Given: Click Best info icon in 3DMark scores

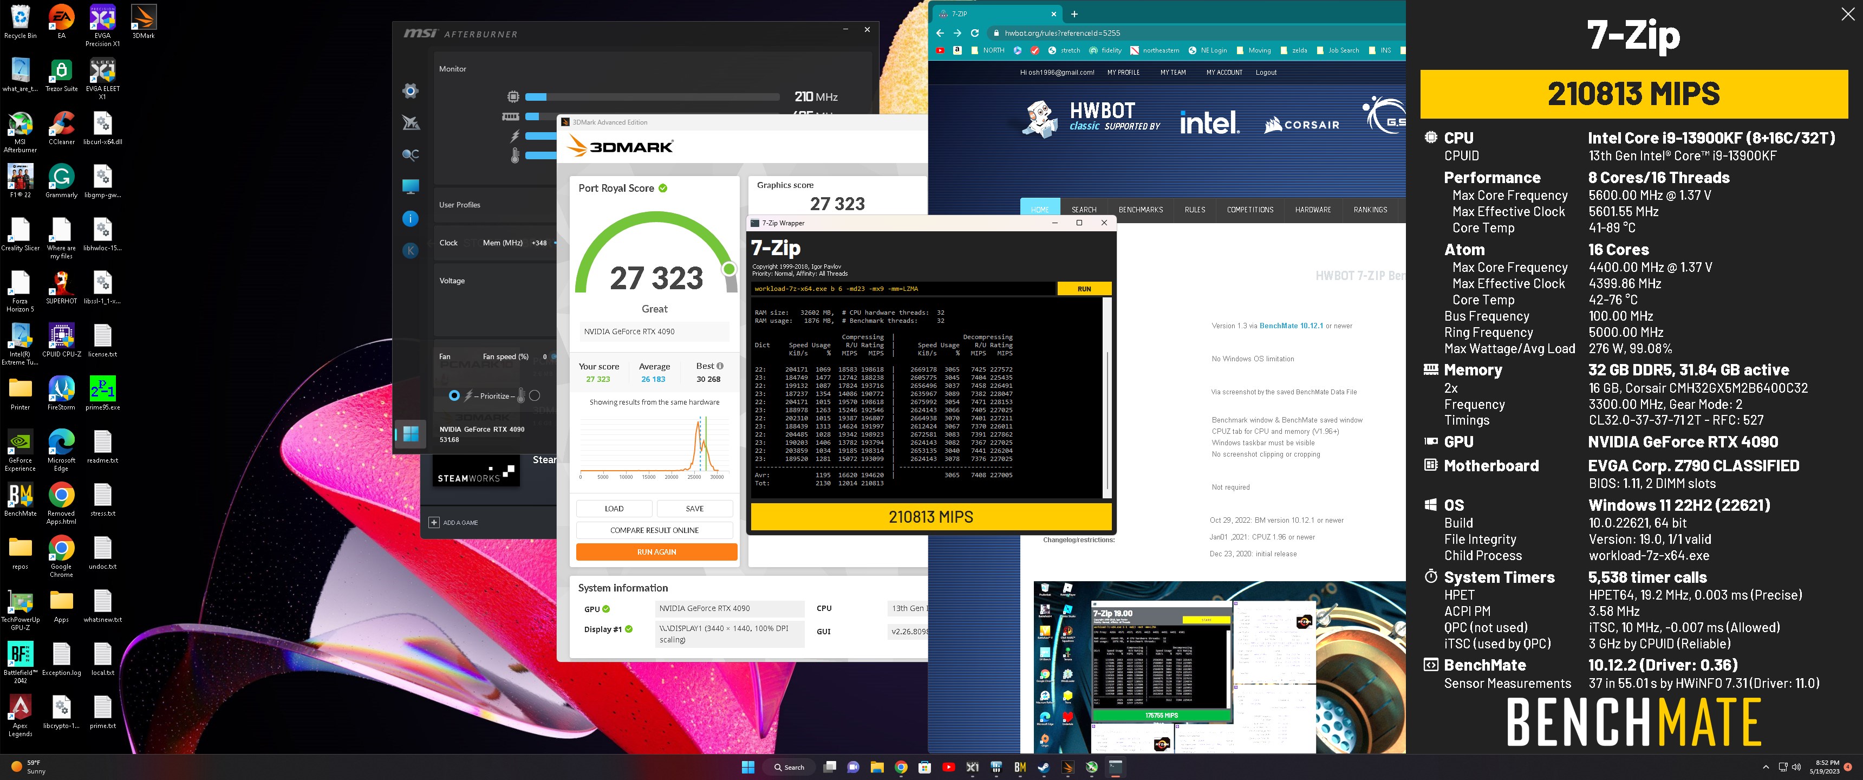Looking at the screenshot, I should 720,366.
